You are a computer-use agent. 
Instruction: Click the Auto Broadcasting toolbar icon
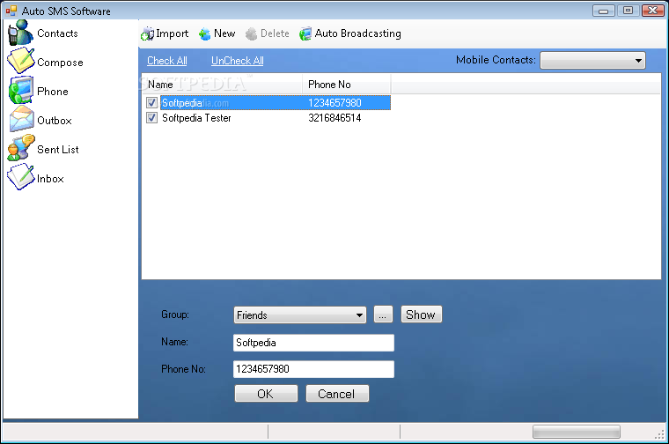305,33
